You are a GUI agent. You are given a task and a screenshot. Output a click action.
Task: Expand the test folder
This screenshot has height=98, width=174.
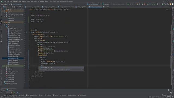pyautogui.click(x=5, y=66)
